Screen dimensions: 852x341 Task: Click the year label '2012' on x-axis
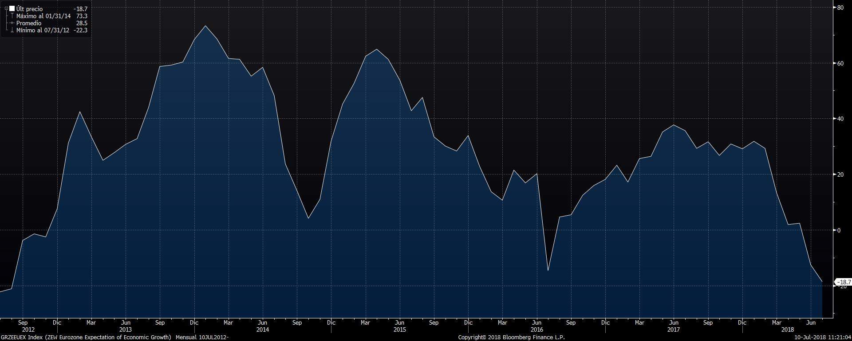tap(28, 329)
